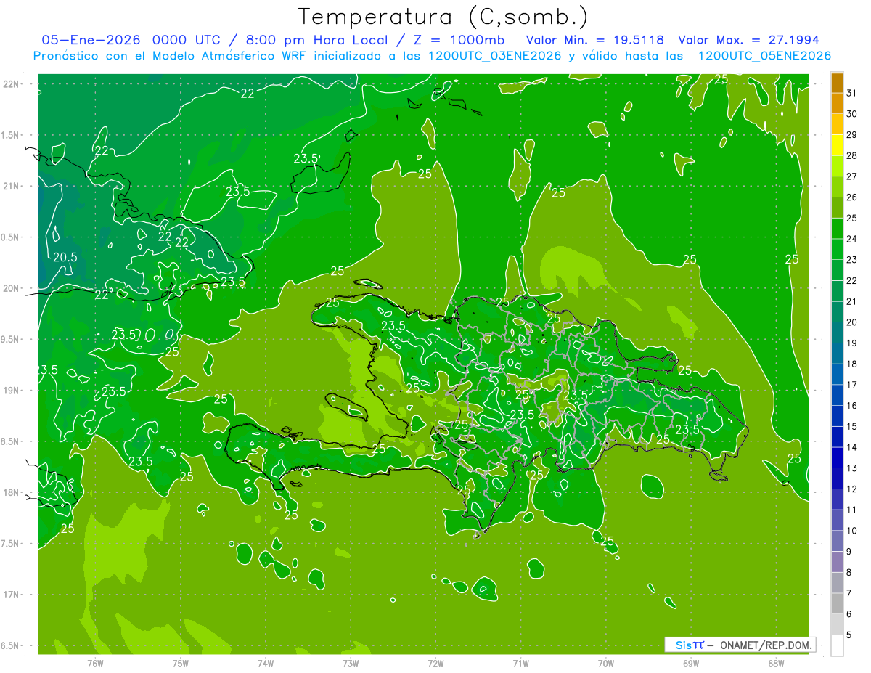Click the color scale label '28'
This screenshot has width=871, height=673.
point(852,155)
